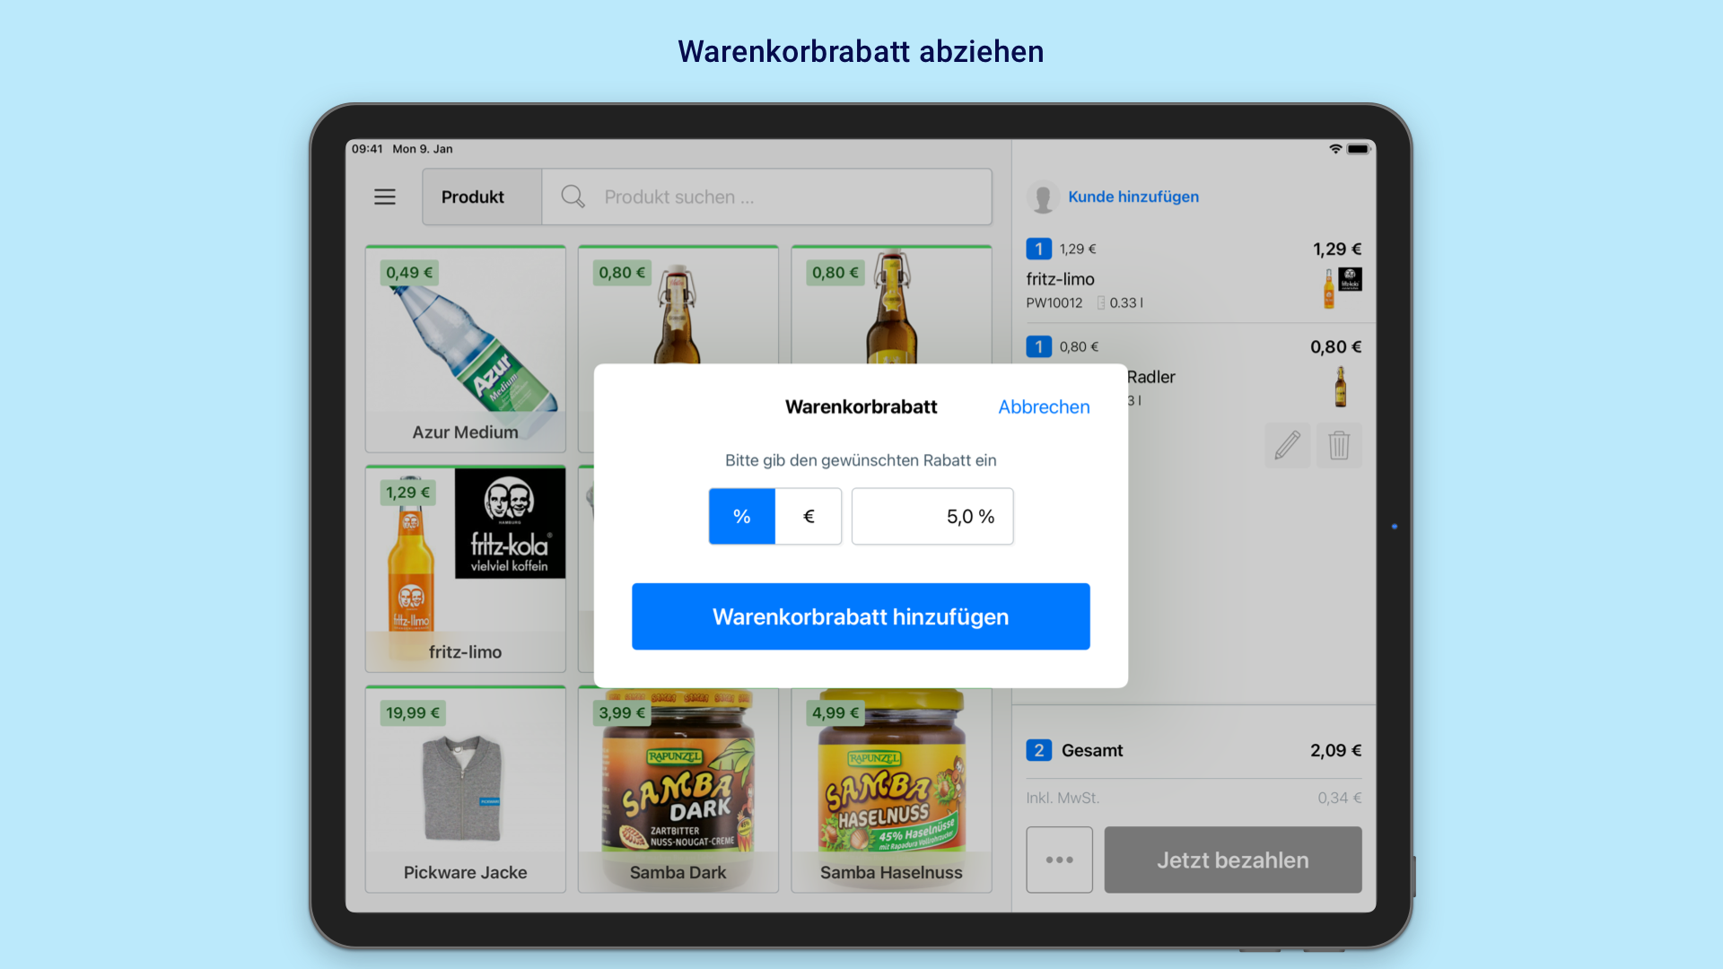Screen dimensions: 1723x969
Task: Click the Mon 9. Jan date in status bar
Action: (x=423, y=149)
